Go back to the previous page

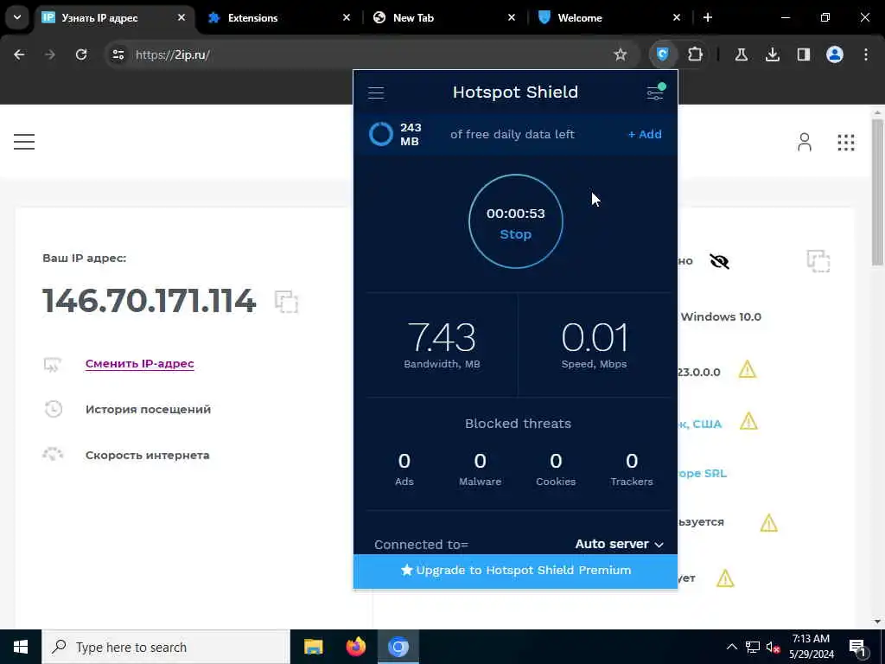click(x=19, y=54)
